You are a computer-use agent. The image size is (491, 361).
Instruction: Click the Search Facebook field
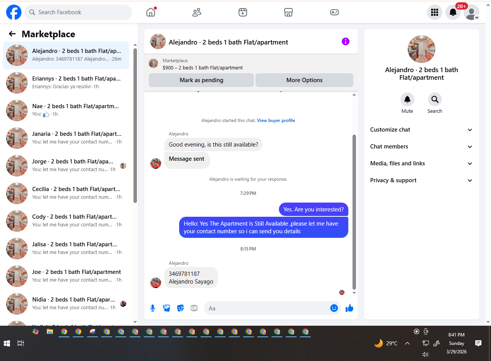[78, 12]
